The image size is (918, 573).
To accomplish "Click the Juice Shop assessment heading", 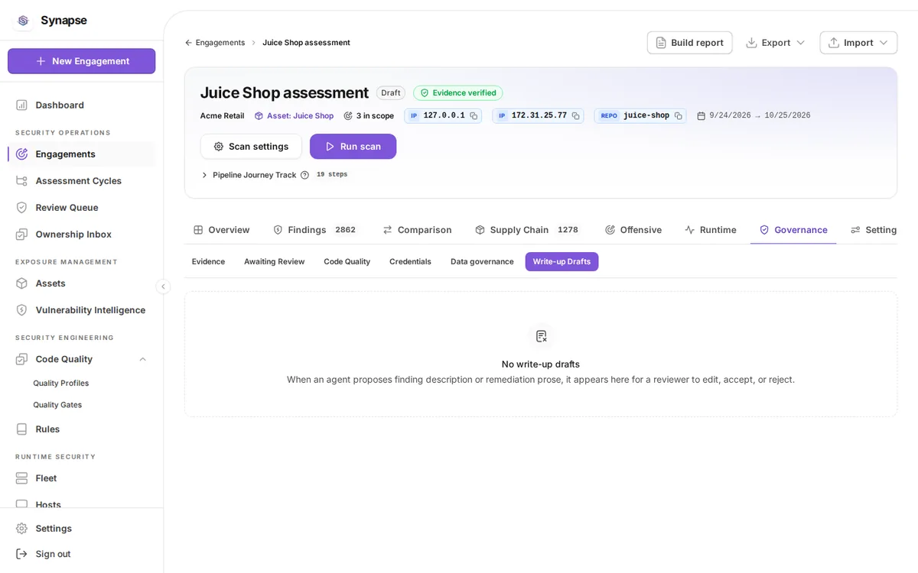I will click(285, 92).
